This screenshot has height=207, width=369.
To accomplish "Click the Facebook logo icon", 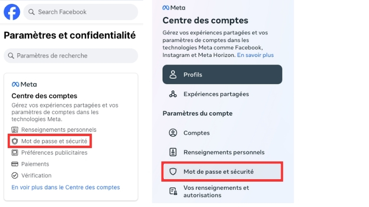I will click(x=12, y=12).
